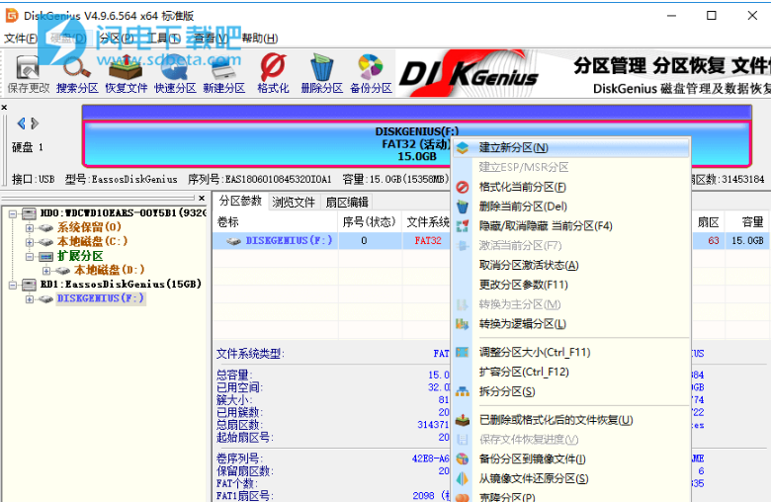This screenshot has height=502, width=771.
Task: Open the File (文件) menu
Action: pyautogui.click(x=21, y=39)
